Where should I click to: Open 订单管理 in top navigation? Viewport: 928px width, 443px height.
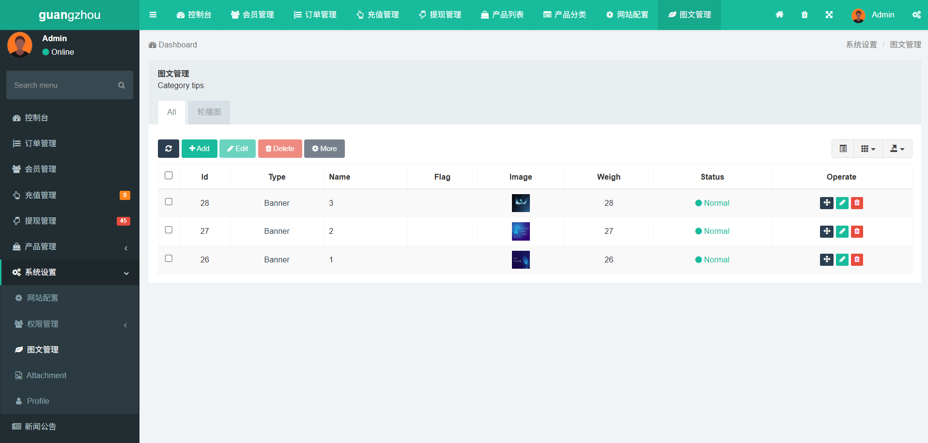coord(315,15)
